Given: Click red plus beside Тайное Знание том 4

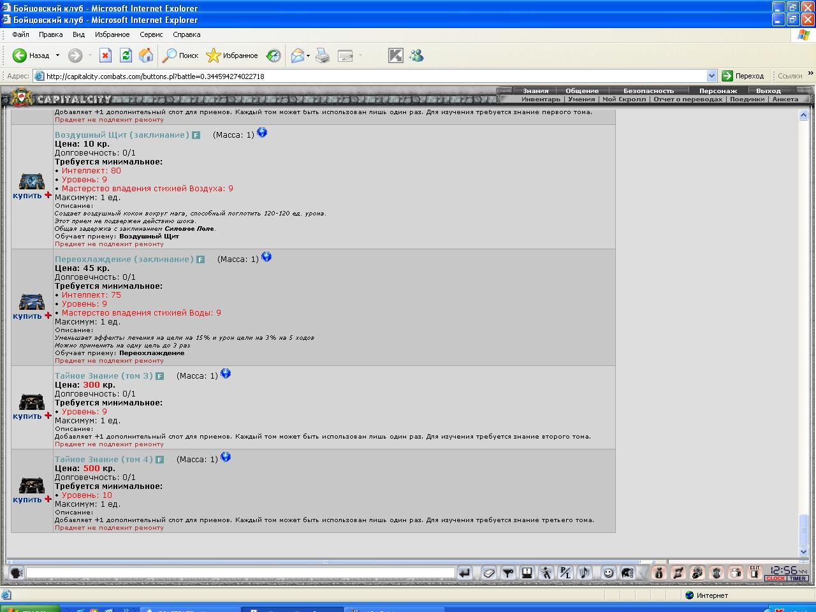Looking at the screenshot, I should 48,499.
